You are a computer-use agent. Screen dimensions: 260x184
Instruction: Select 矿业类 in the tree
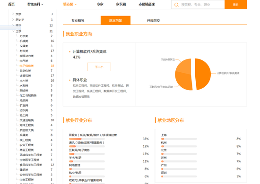[x=24, y=105]
